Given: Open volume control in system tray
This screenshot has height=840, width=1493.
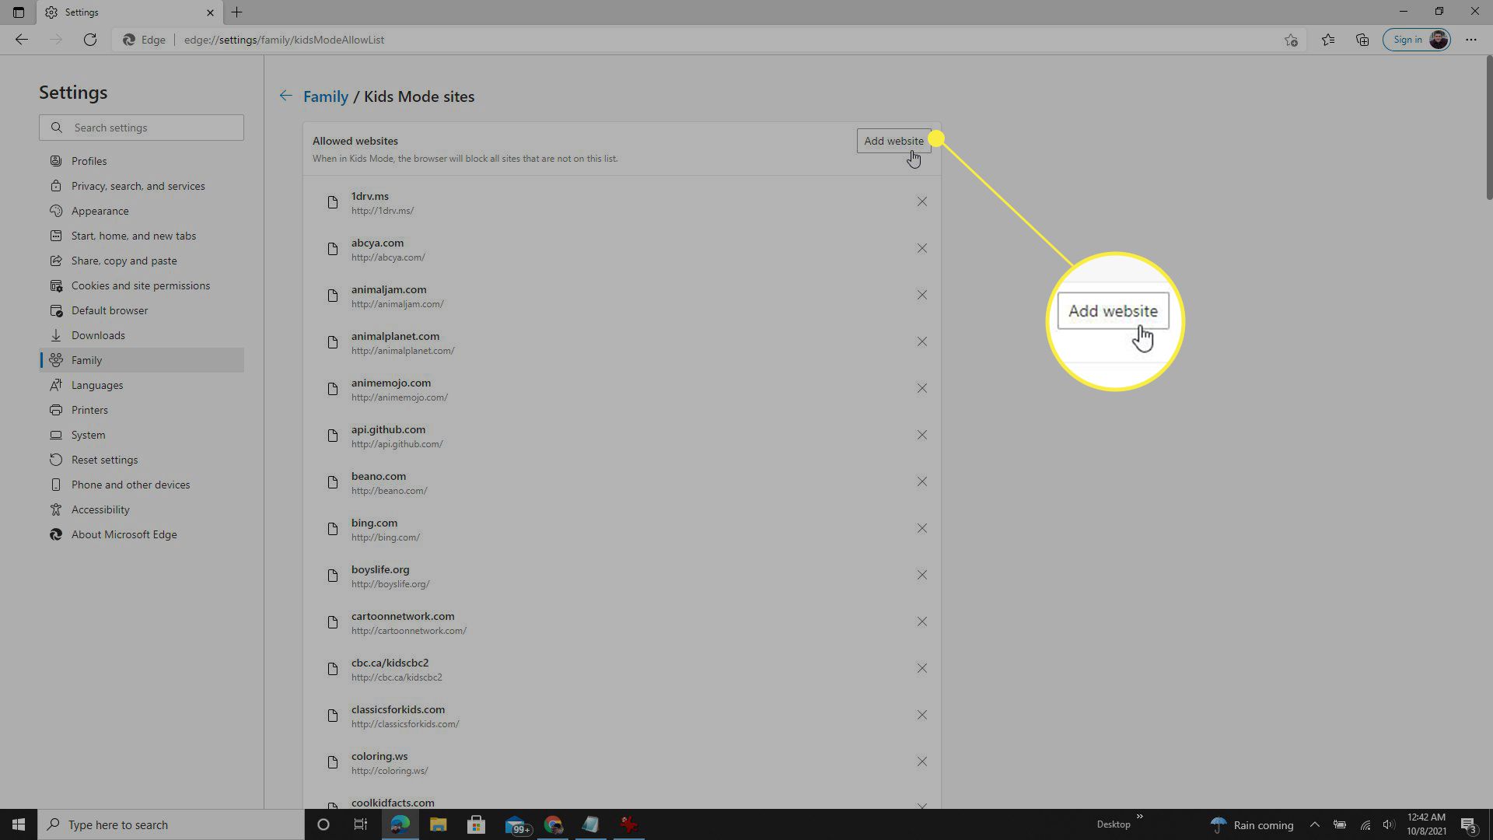Looking at the screenshot, I should [x=1388, y=824].
